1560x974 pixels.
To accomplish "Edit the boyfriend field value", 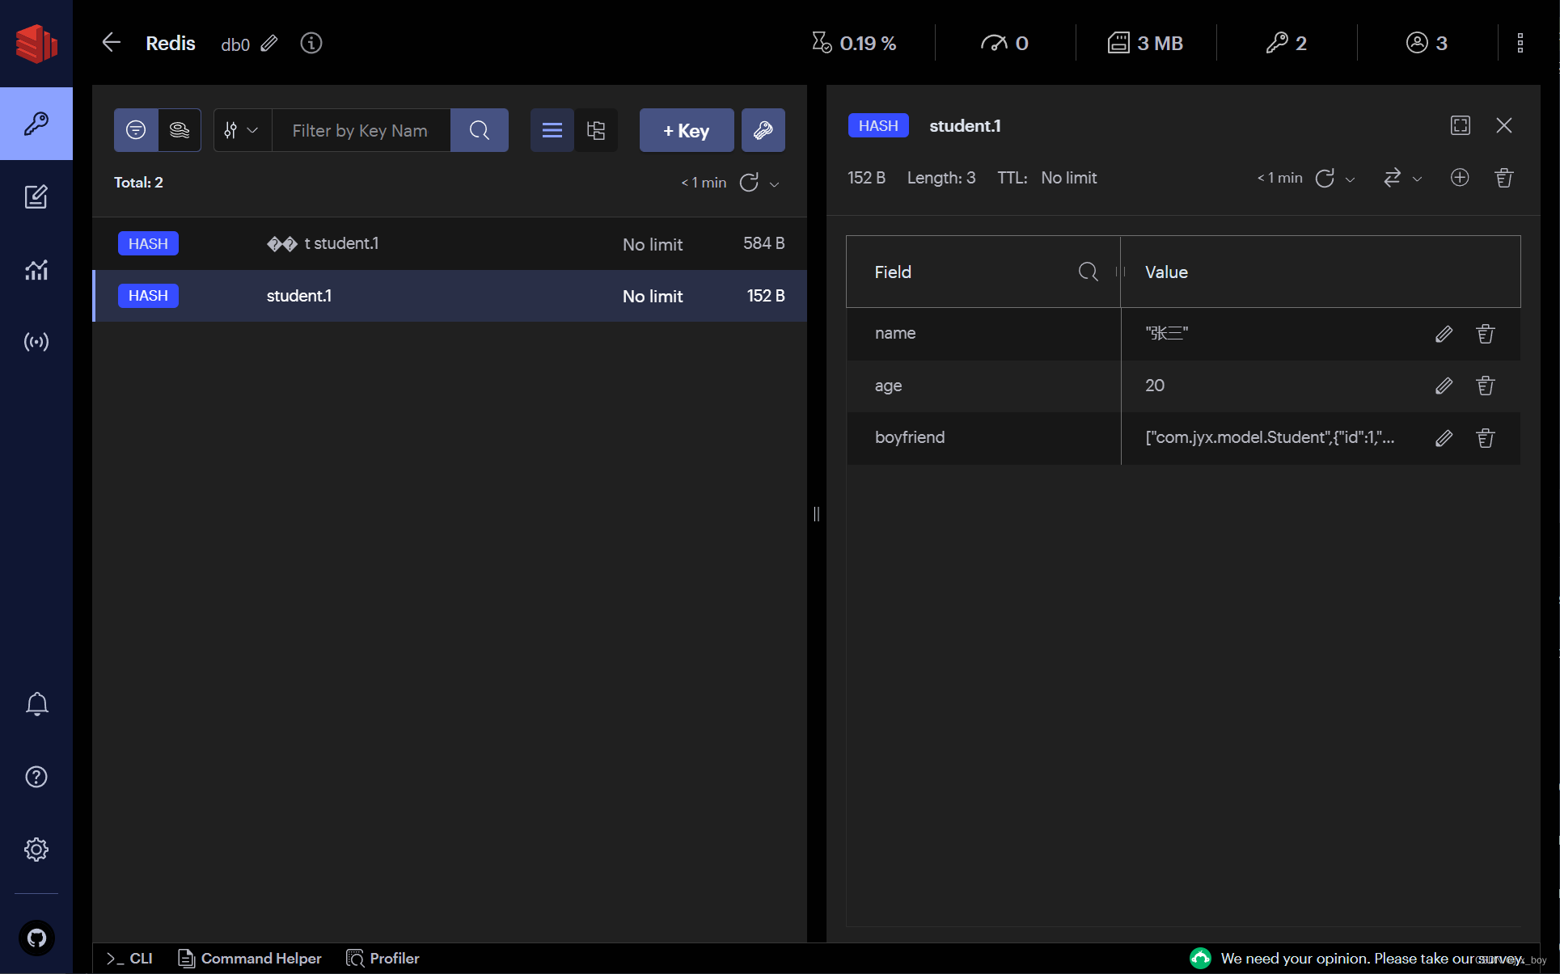I will tap(1444, 438).
